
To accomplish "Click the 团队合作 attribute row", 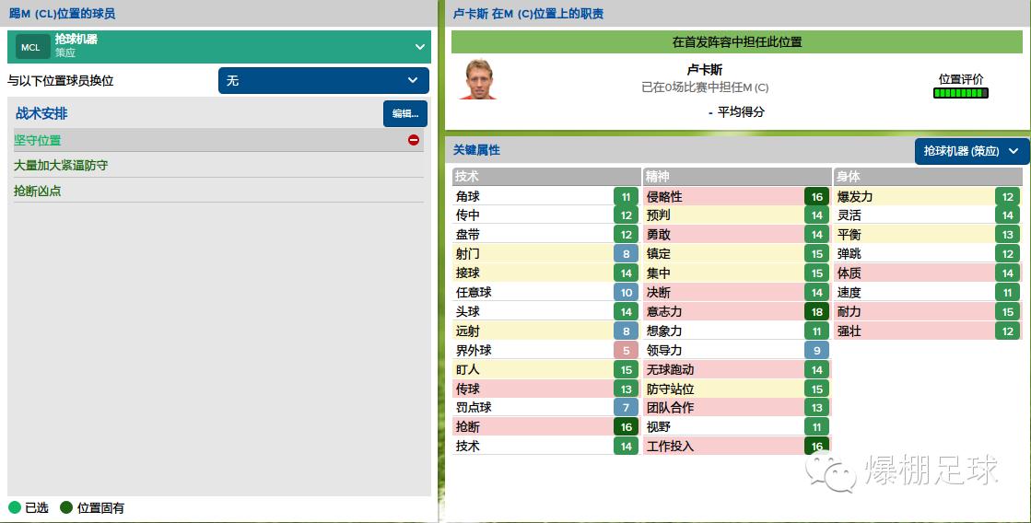I will pos(736,408).
